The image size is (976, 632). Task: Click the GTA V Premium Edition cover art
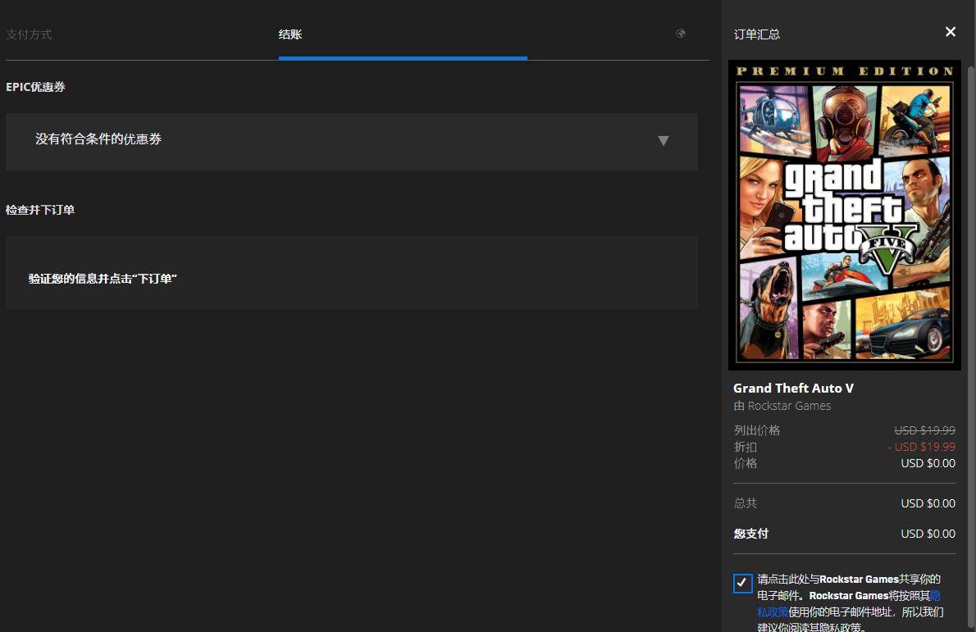[844, 215]
